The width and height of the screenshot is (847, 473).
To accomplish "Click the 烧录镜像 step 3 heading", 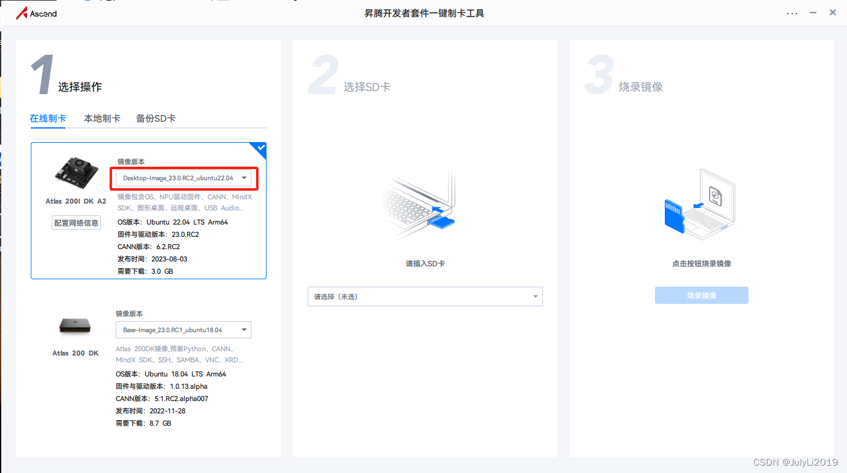I will click(641, 87).
